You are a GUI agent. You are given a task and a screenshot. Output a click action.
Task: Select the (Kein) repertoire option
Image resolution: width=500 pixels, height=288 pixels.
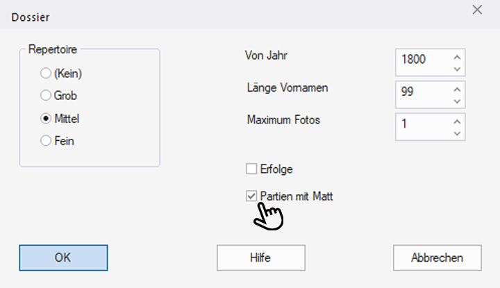click(x=47, y=73)
